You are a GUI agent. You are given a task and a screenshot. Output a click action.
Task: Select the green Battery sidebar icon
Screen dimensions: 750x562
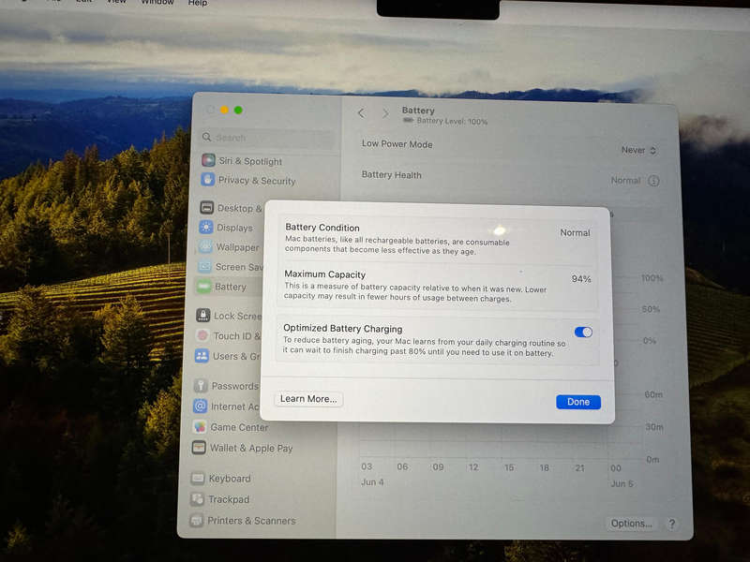203,287
